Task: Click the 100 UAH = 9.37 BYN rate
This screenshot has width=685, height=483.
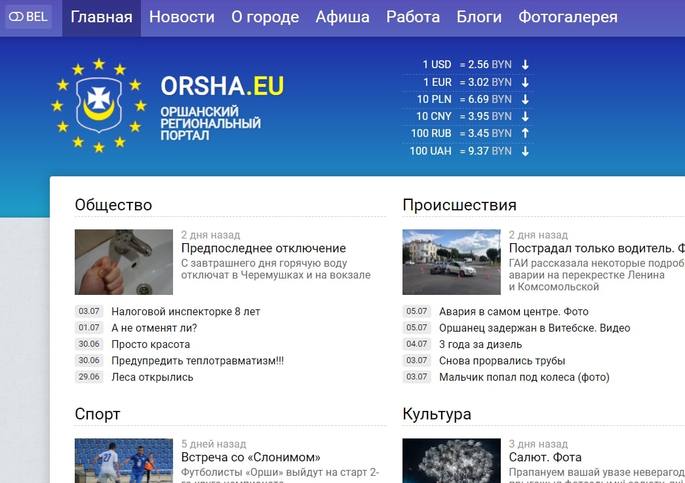Action: click(x=460, y=151)
